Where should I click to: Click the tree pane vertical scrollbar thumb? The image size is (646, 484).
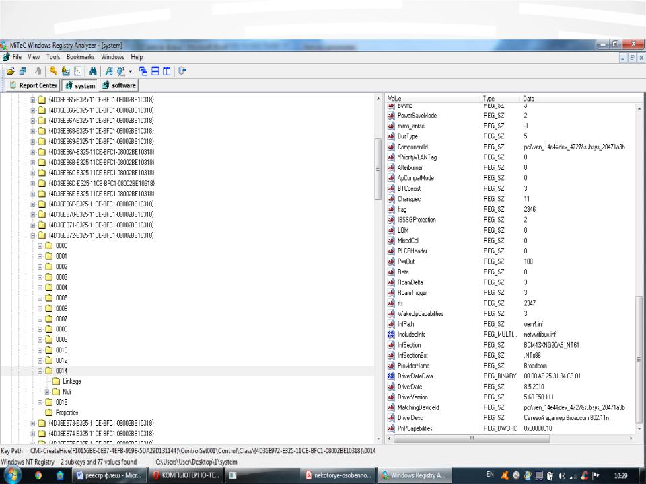click(x=378, y=169)
